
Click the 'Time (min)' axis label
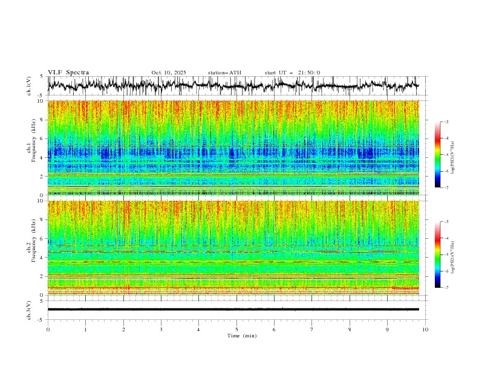click(x=242, y=336)
